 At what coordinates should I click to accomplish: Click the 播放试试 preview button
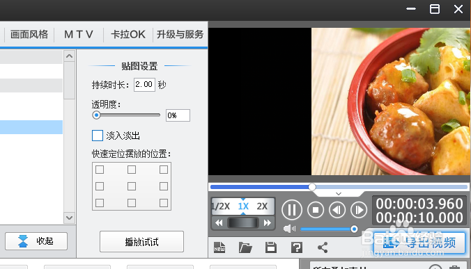(x=141, y=241)
